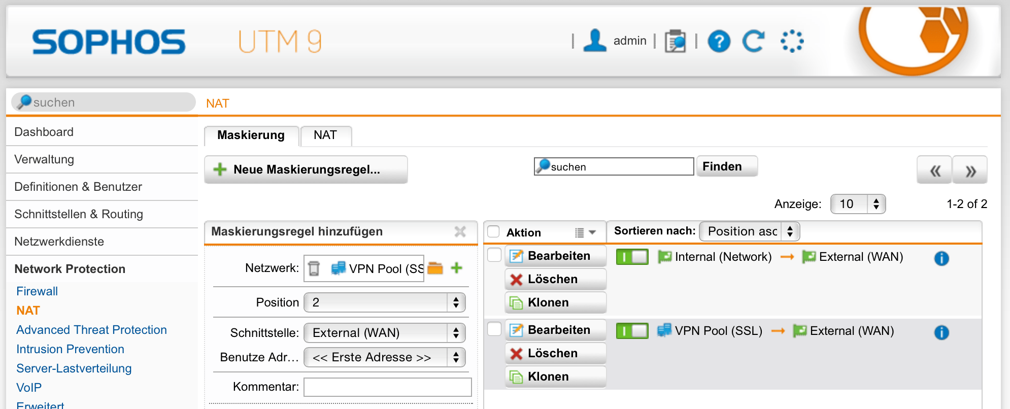Image resolution: width=1010 pixels, height=409 pixels.
Task: Open Netzwerkdienste menu
Action: 102,242
